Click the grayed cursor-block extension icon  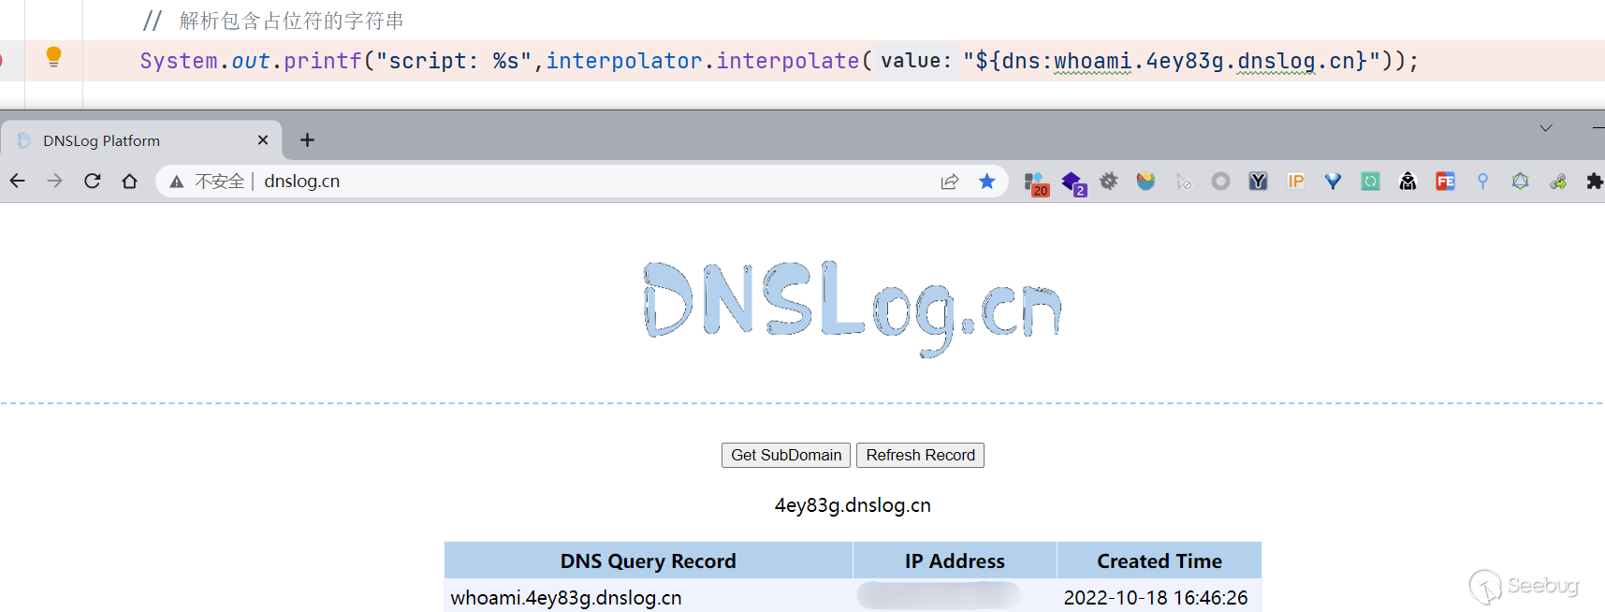coord(1184,182)
